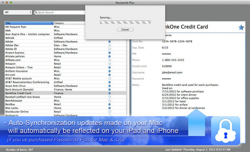This screenshot has height=152, width=250.
Task: Toggle favorite star for Amazon row
Action: tap(109, 64)
